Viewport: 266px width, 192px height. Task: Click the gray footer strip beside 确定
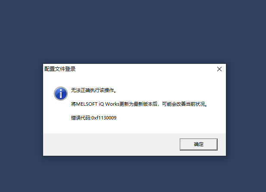point(110,145)
